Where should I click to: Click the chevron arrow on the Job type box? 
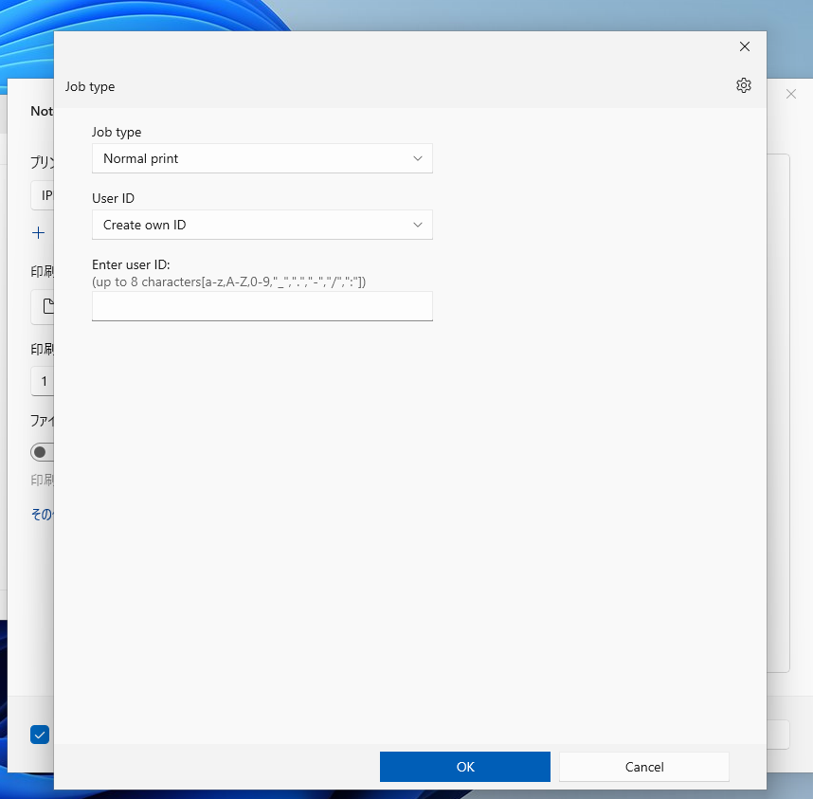coord(417,158)
